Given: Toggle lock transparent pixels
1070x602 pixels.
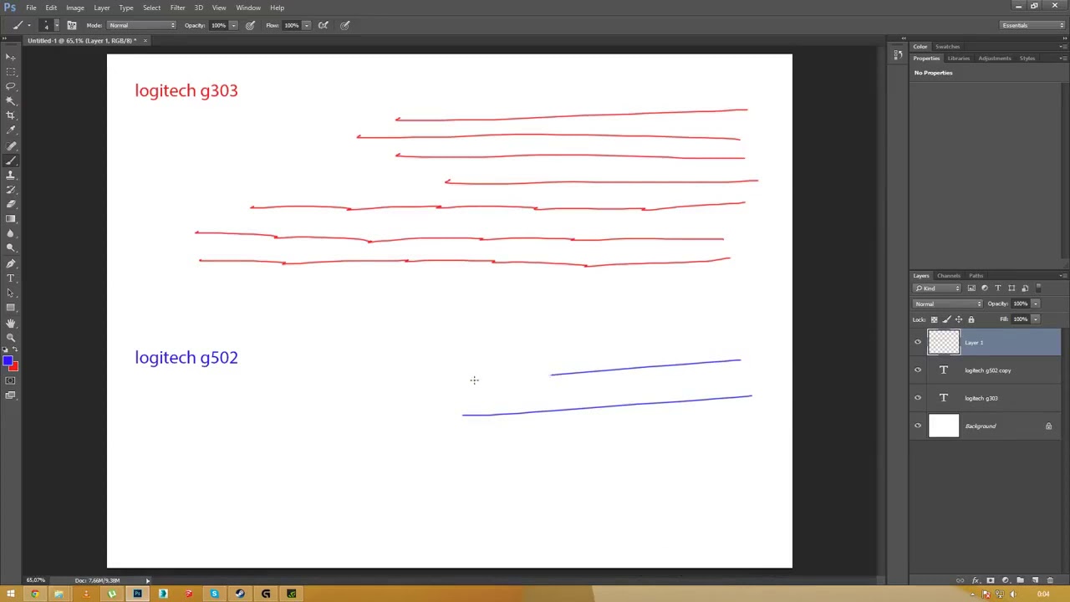Looking at the screenshot, I should coord(935,319).
